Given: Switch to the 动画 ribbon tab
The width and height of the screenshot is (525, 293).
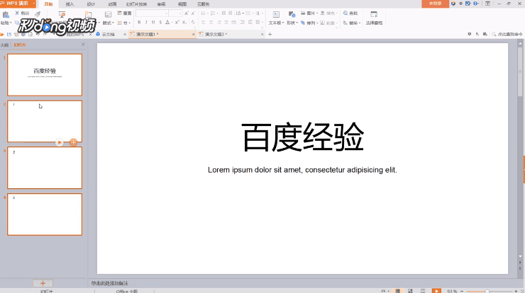Looking at the screenshot, I should pos(112,4).
